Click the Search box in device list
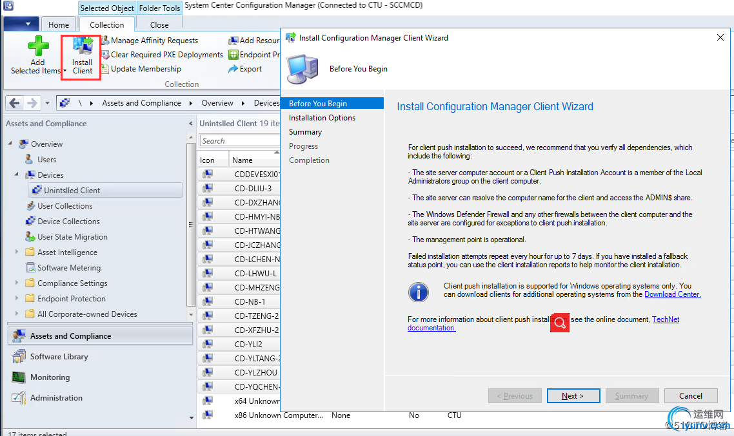The height and width of the screenshot is (436, 734). coord(240,140)
